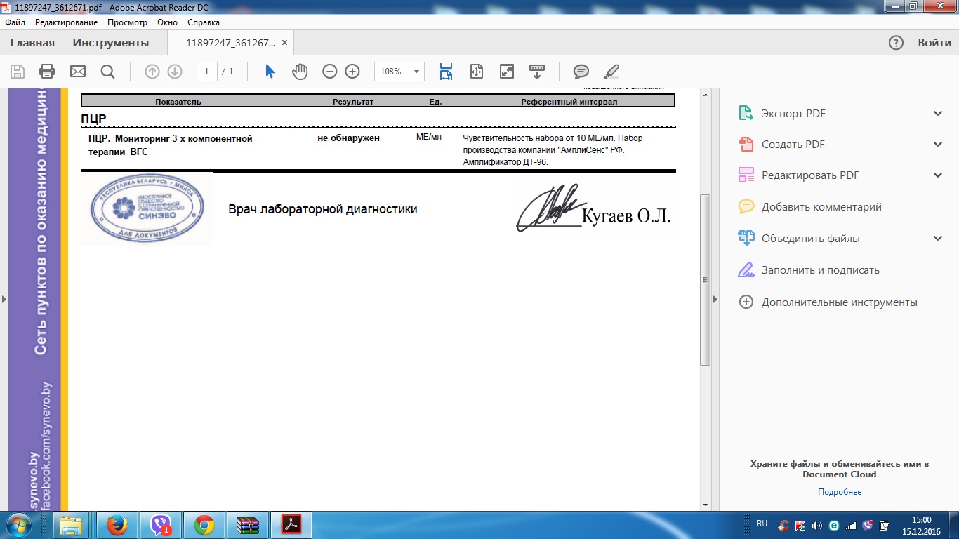The image size is (959, 539).
Task: Switch to full screen mode
Action: tap(506, 72)
